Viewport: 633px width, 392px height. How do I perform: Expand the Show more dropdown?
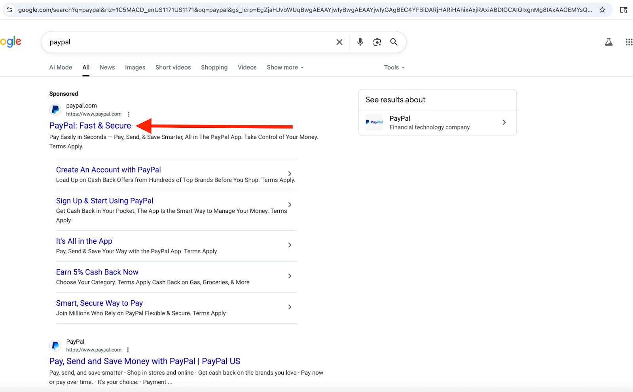point(285,67)
